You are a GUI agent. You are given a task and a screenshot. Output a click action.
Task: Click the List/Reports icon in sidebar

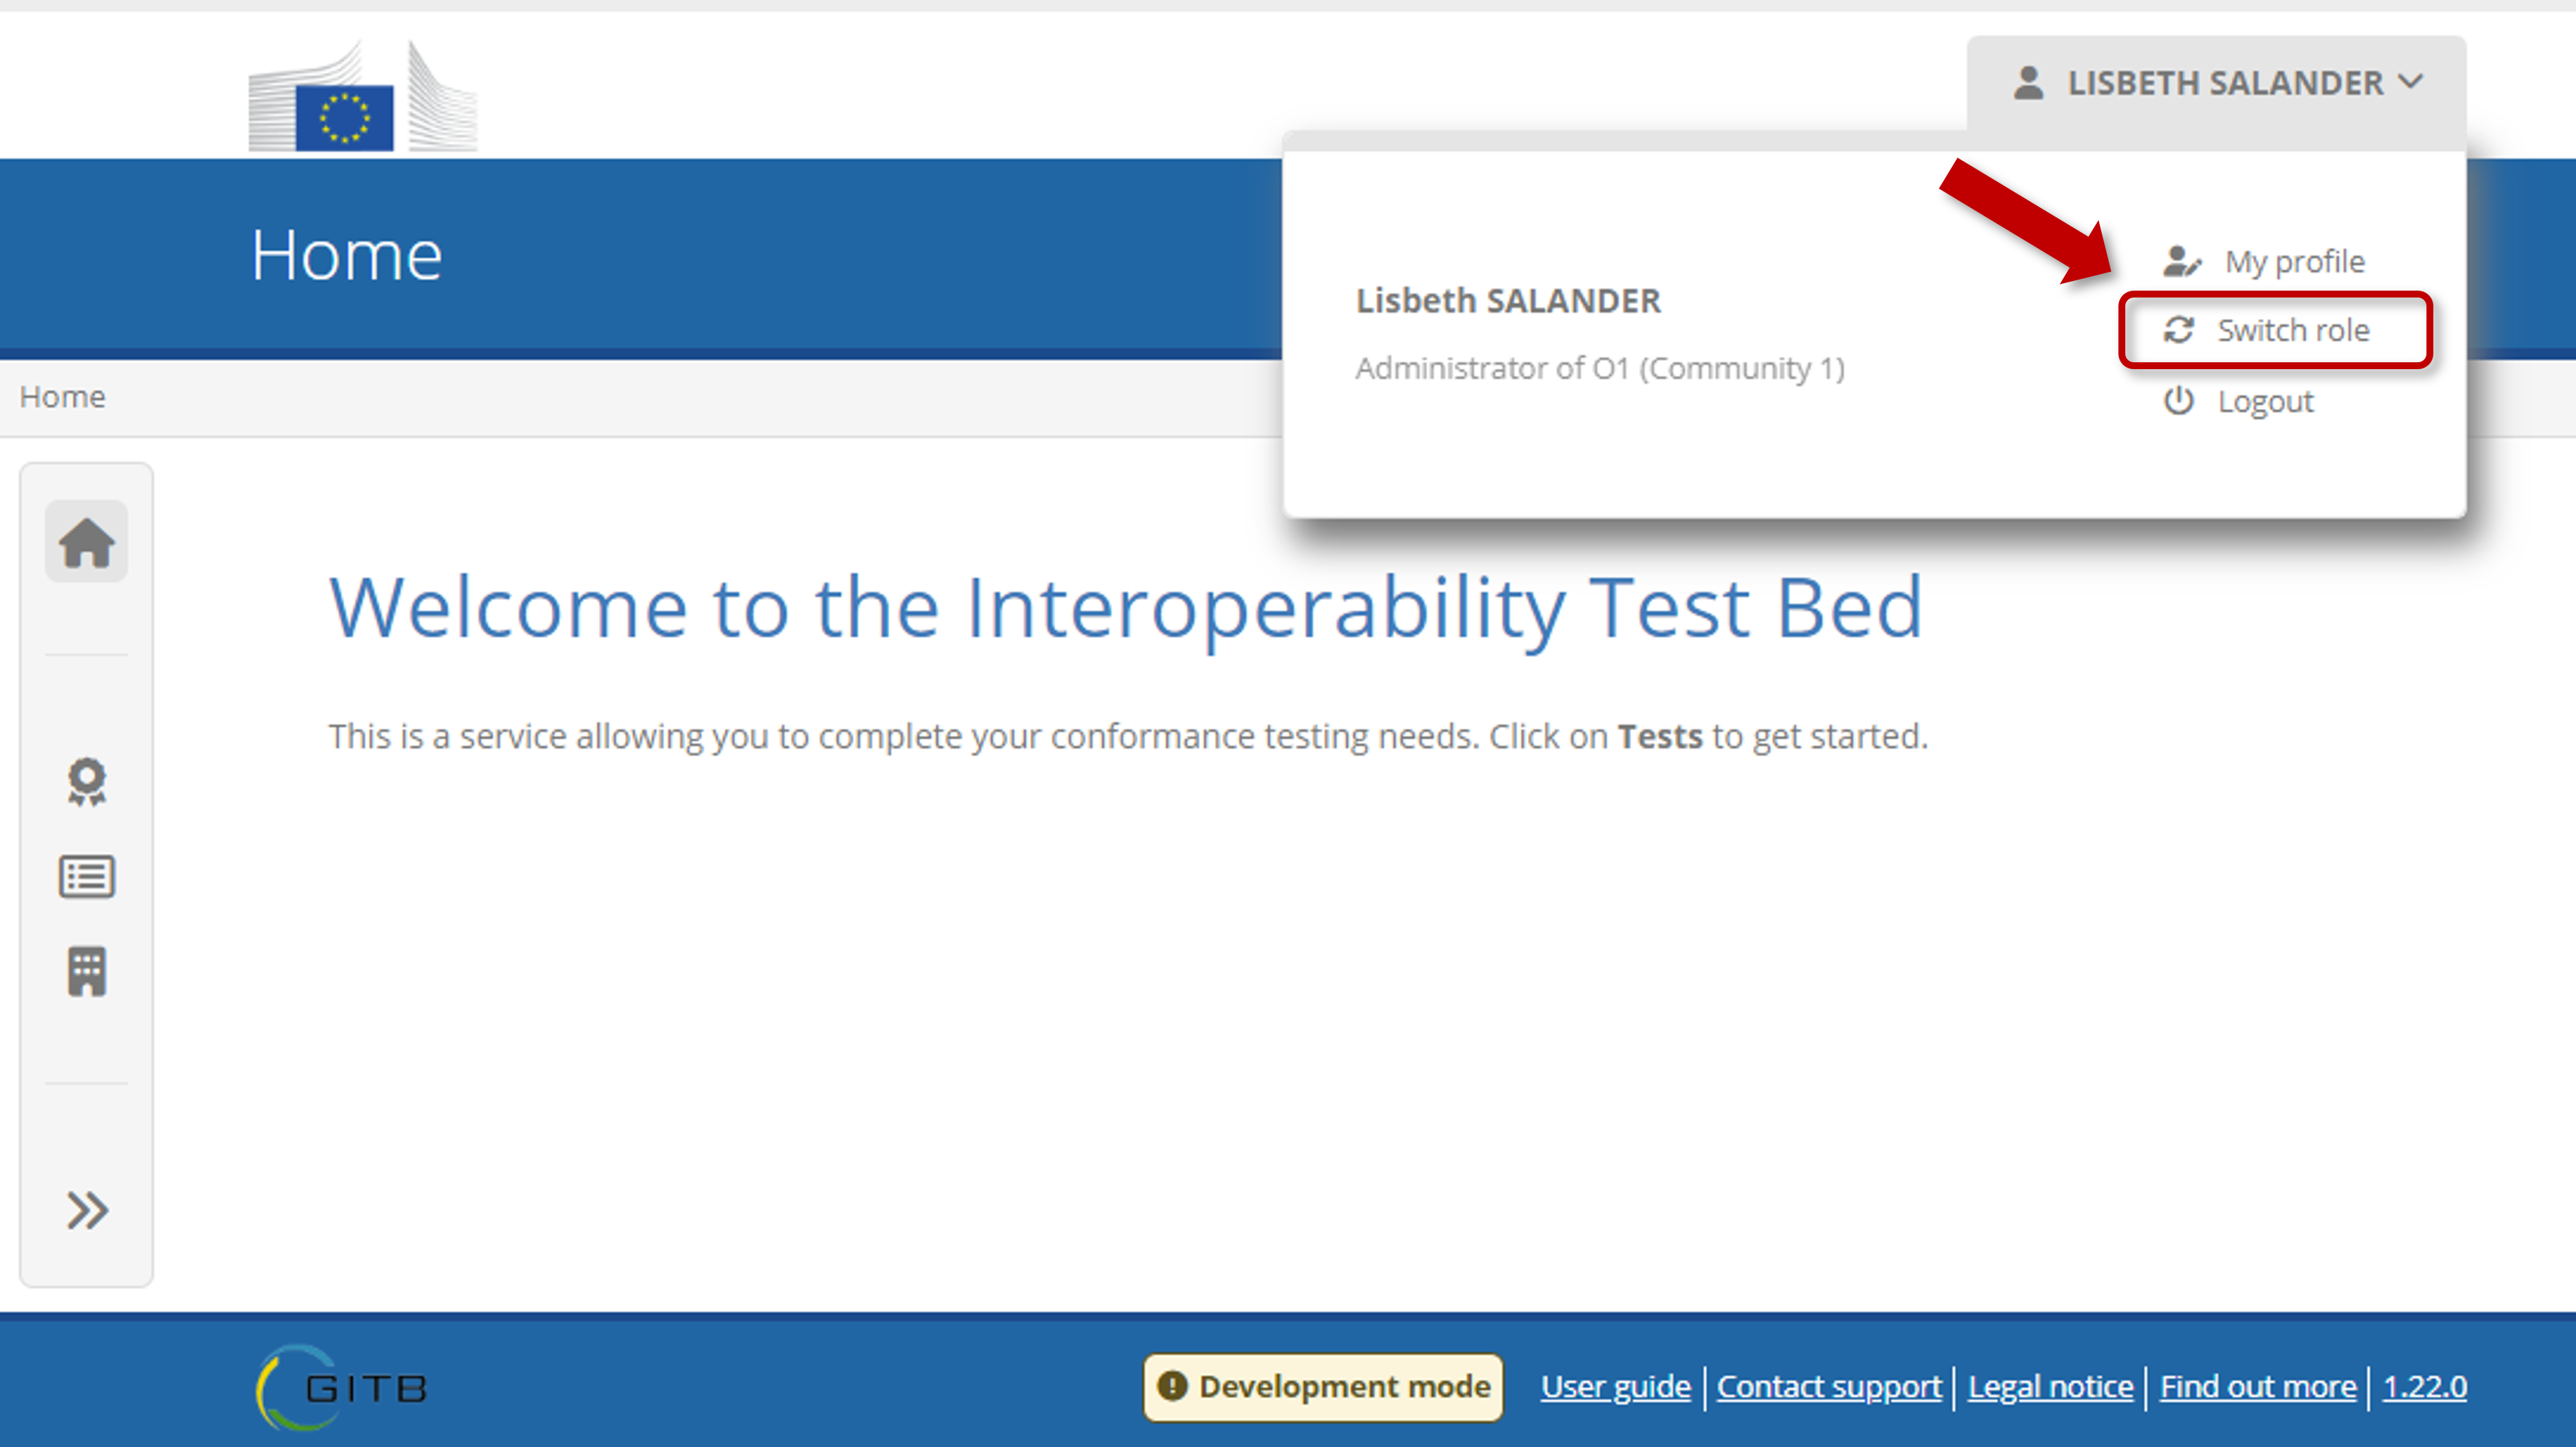tap(88, 875)
